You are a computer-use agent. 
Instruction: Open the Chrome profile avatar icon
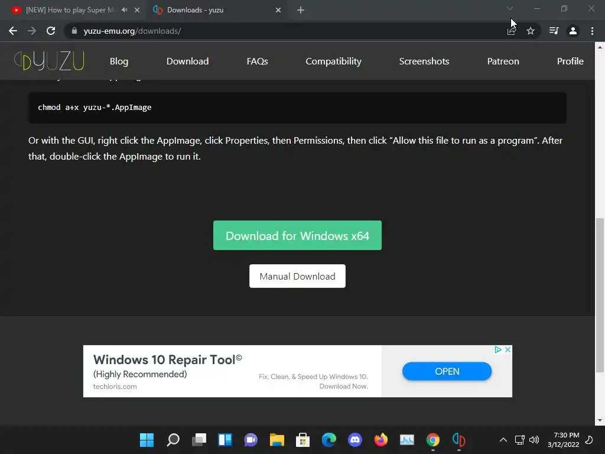(573, 31)
